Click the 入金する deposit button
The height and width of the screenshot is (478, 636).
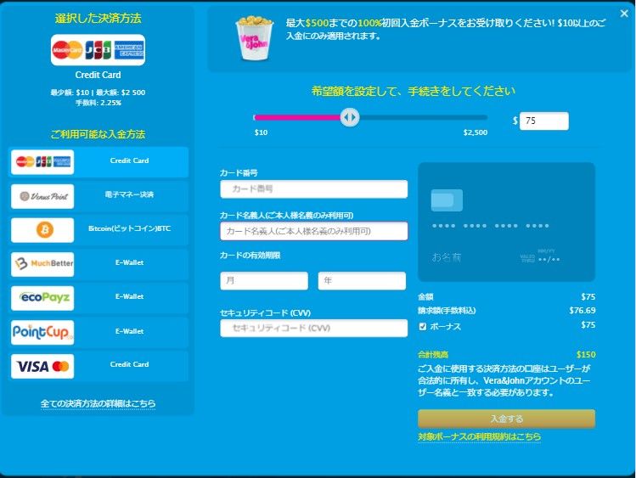click(x=506, y=419)
